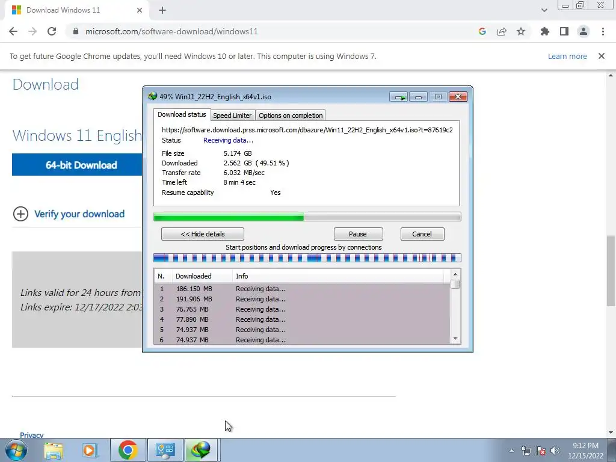
Task: Open Windows Start menu orb
Action: 16,450
